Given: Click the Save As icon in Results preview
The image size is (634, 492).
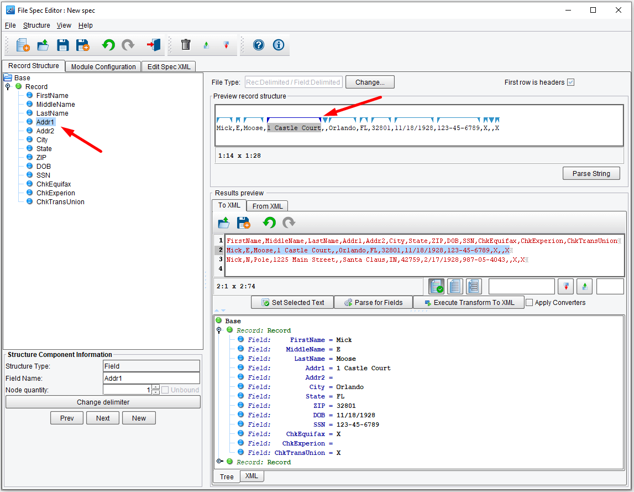Looking at the screenshot, I should 243,222.
